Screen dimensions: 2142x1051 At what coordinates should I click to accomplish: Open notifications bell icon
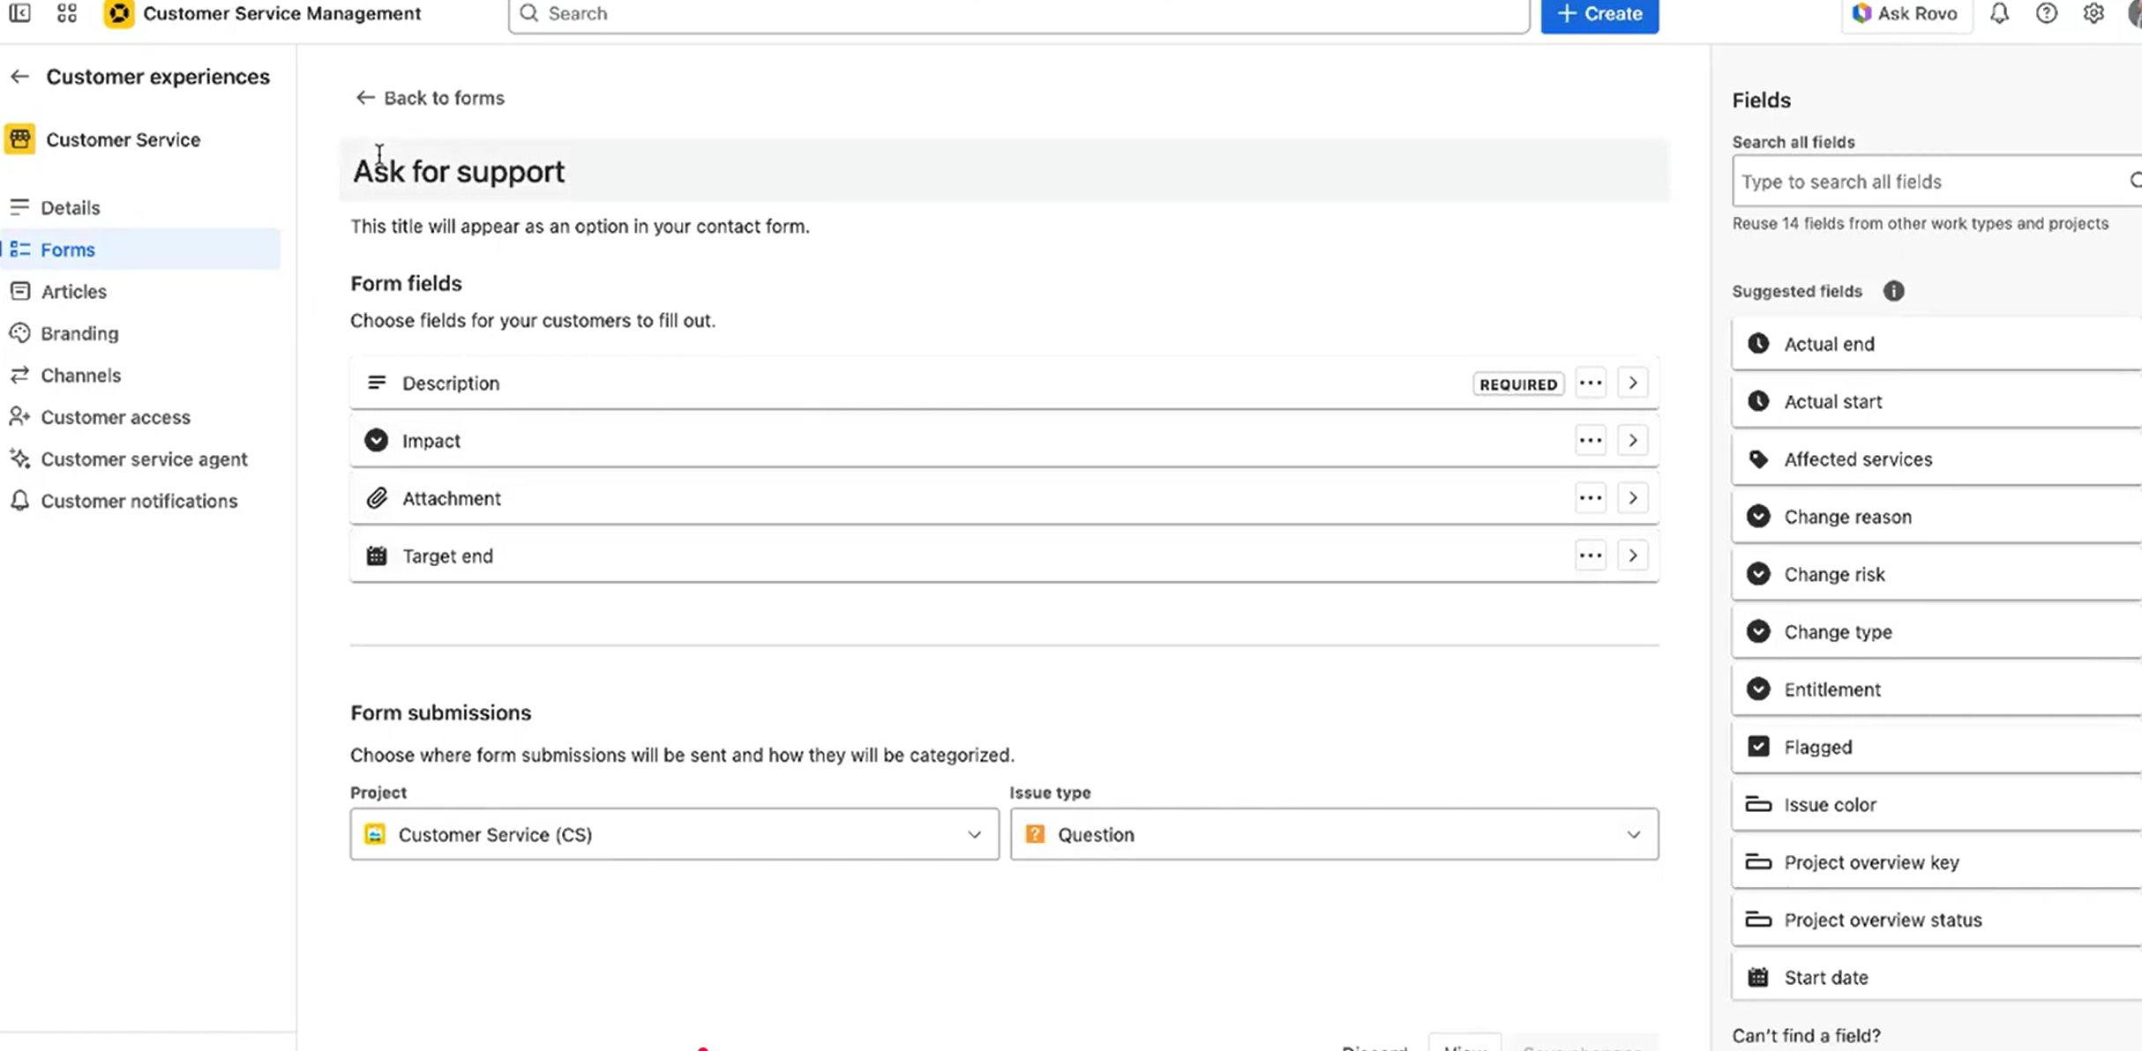[1999, 13]
